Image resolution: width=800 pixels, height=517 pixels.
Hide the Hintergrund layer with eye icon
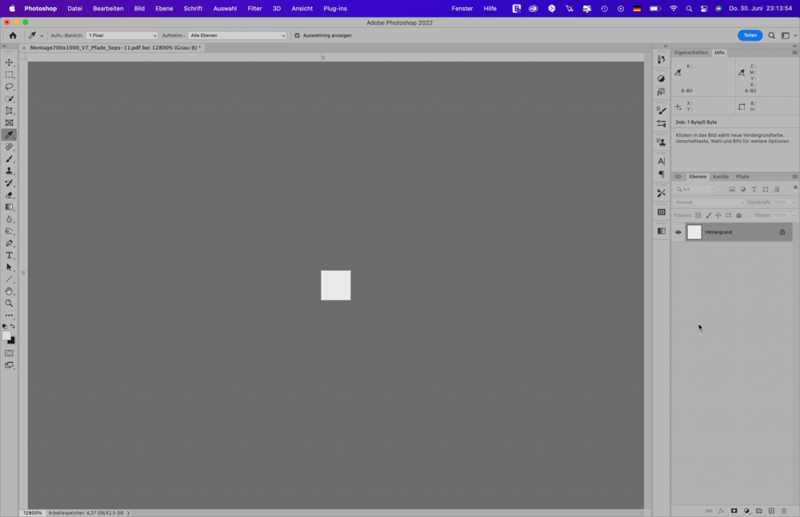(x=678, y=232)
